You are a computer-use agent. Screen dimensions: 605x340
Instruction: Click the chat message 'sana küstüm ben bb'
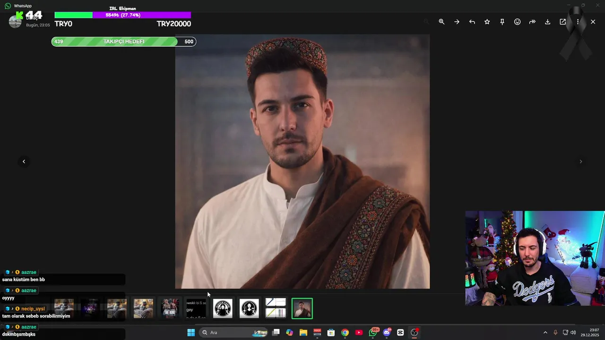[x=24, y=280]
